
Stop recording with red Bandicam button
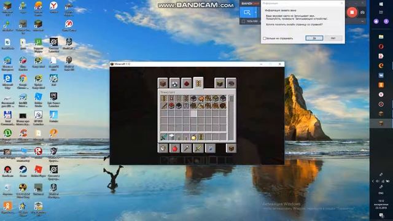point(352,12)
